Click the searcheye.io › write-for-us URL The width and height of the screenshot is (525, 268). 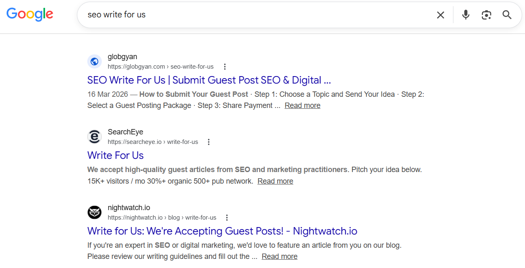click(x=153, y=142)
